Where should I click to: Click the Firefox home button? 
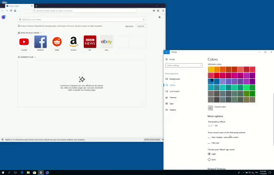pyautogui.click(x=15, y=11)
